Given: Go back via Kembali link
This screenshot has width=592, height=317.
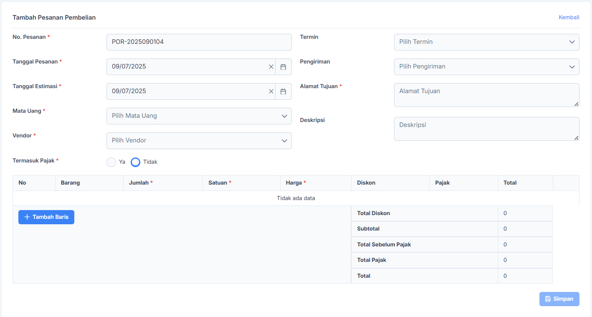Looking at the screenshot, I should point(569,18).
